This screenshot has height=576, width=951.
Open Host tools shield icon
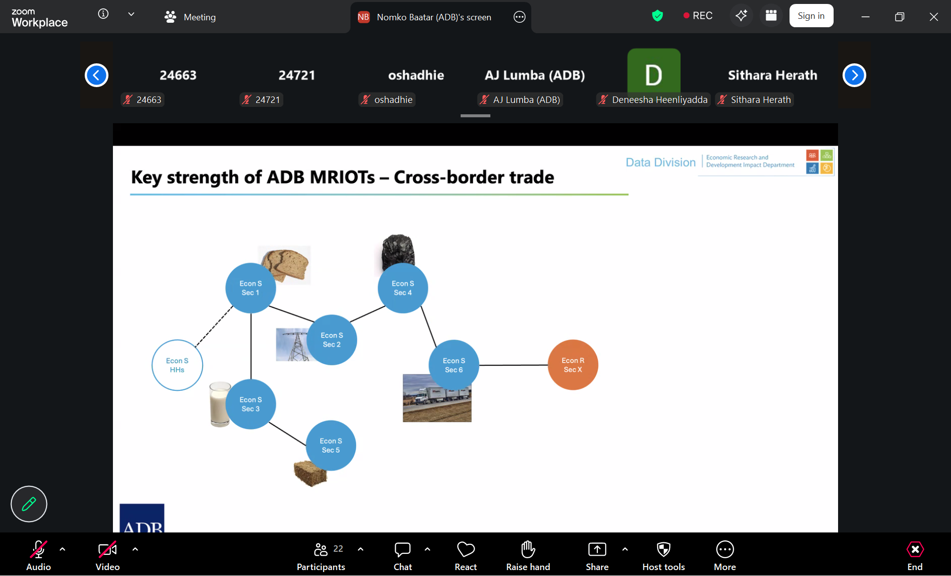click(663, 549)
